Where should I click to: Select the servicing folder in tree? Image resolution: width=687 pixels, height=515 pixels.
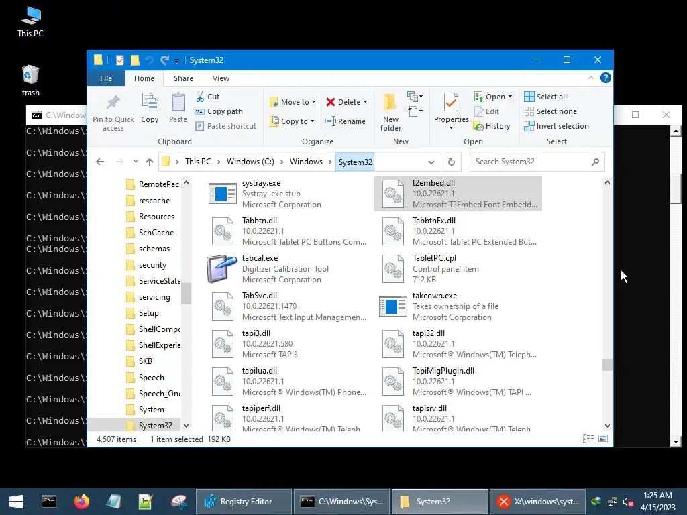154,297
